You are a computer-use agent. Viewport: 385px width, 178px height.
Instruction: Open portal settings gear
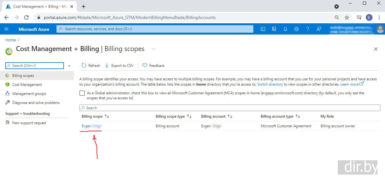296,29
